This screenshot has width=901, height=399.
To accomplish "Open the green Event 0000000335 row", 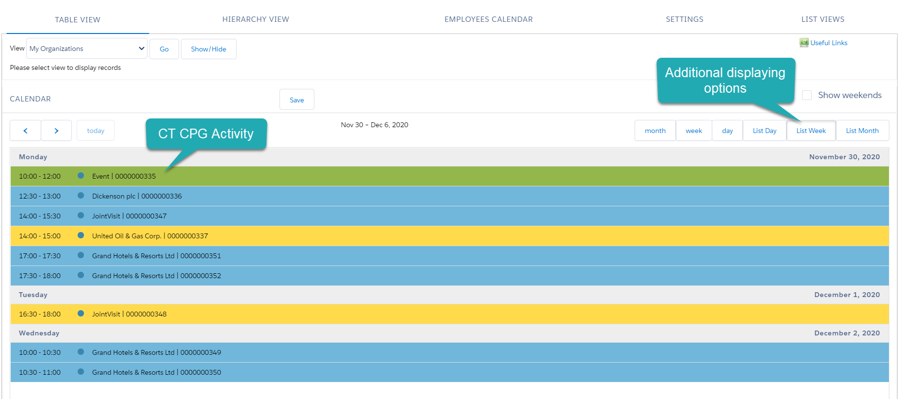I will (437, 176).
